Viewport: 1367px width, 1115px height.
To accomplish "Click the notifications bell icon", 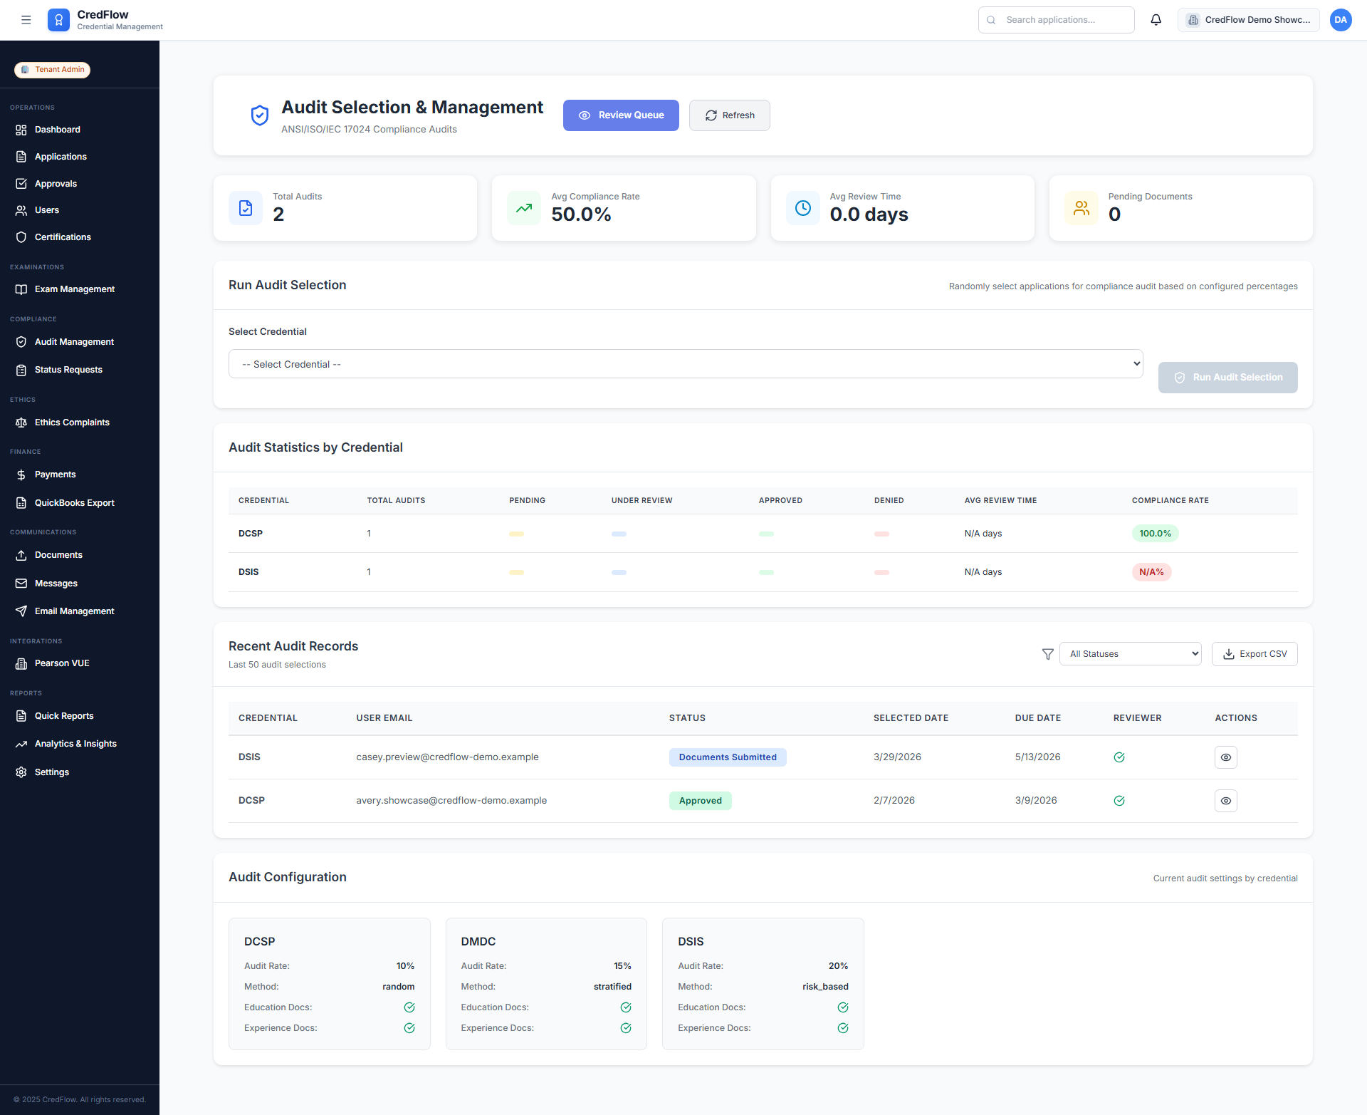I will [1156, 20].
